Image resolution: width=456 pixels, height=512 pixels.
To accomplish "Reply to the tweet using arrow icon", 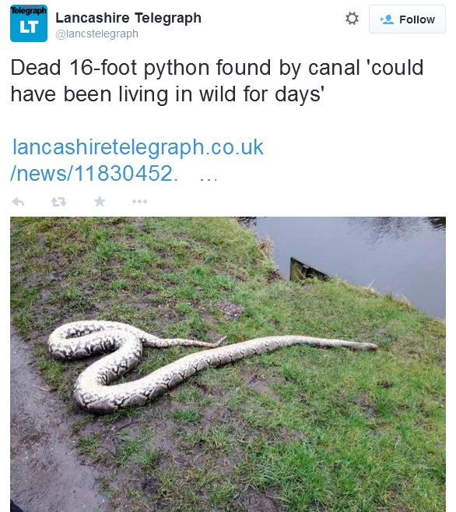I will [x=18, y=202].
